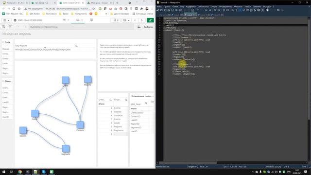The image size is (311, 175).
Task: Click the Open file icon in Notepad++ toolbar
Action: (x=161, y=10)
